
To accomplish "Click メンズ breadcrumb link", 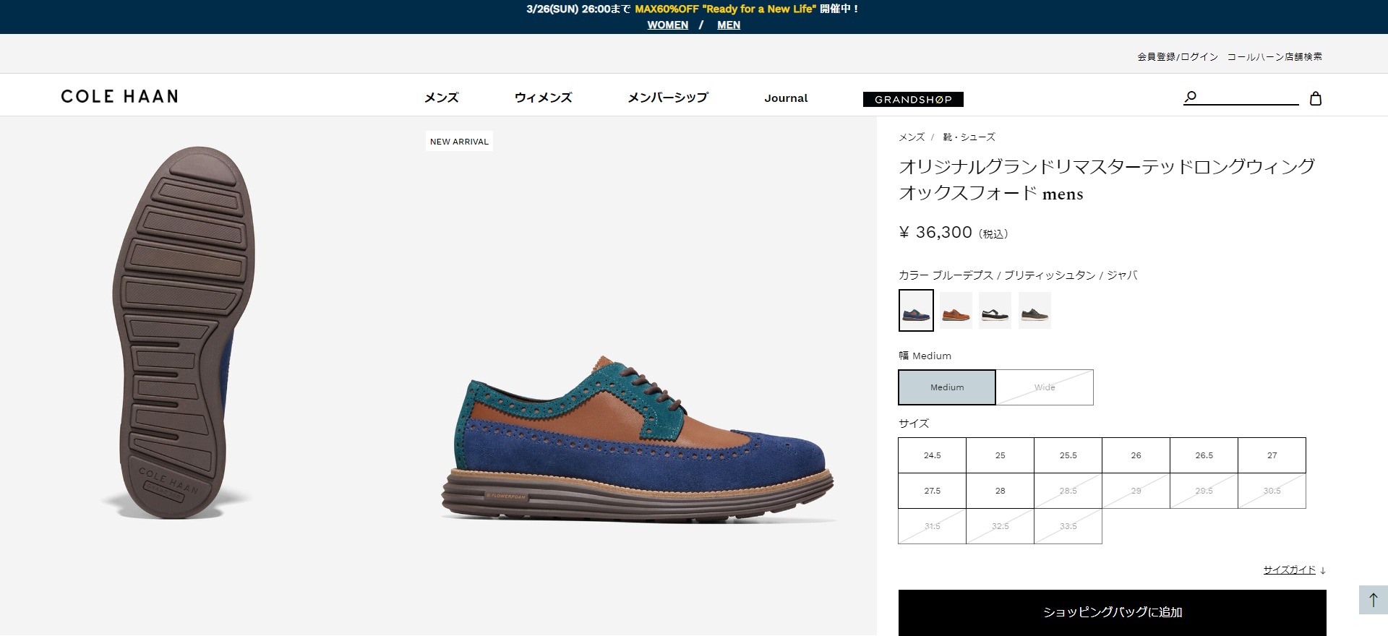I will [912, 137].
